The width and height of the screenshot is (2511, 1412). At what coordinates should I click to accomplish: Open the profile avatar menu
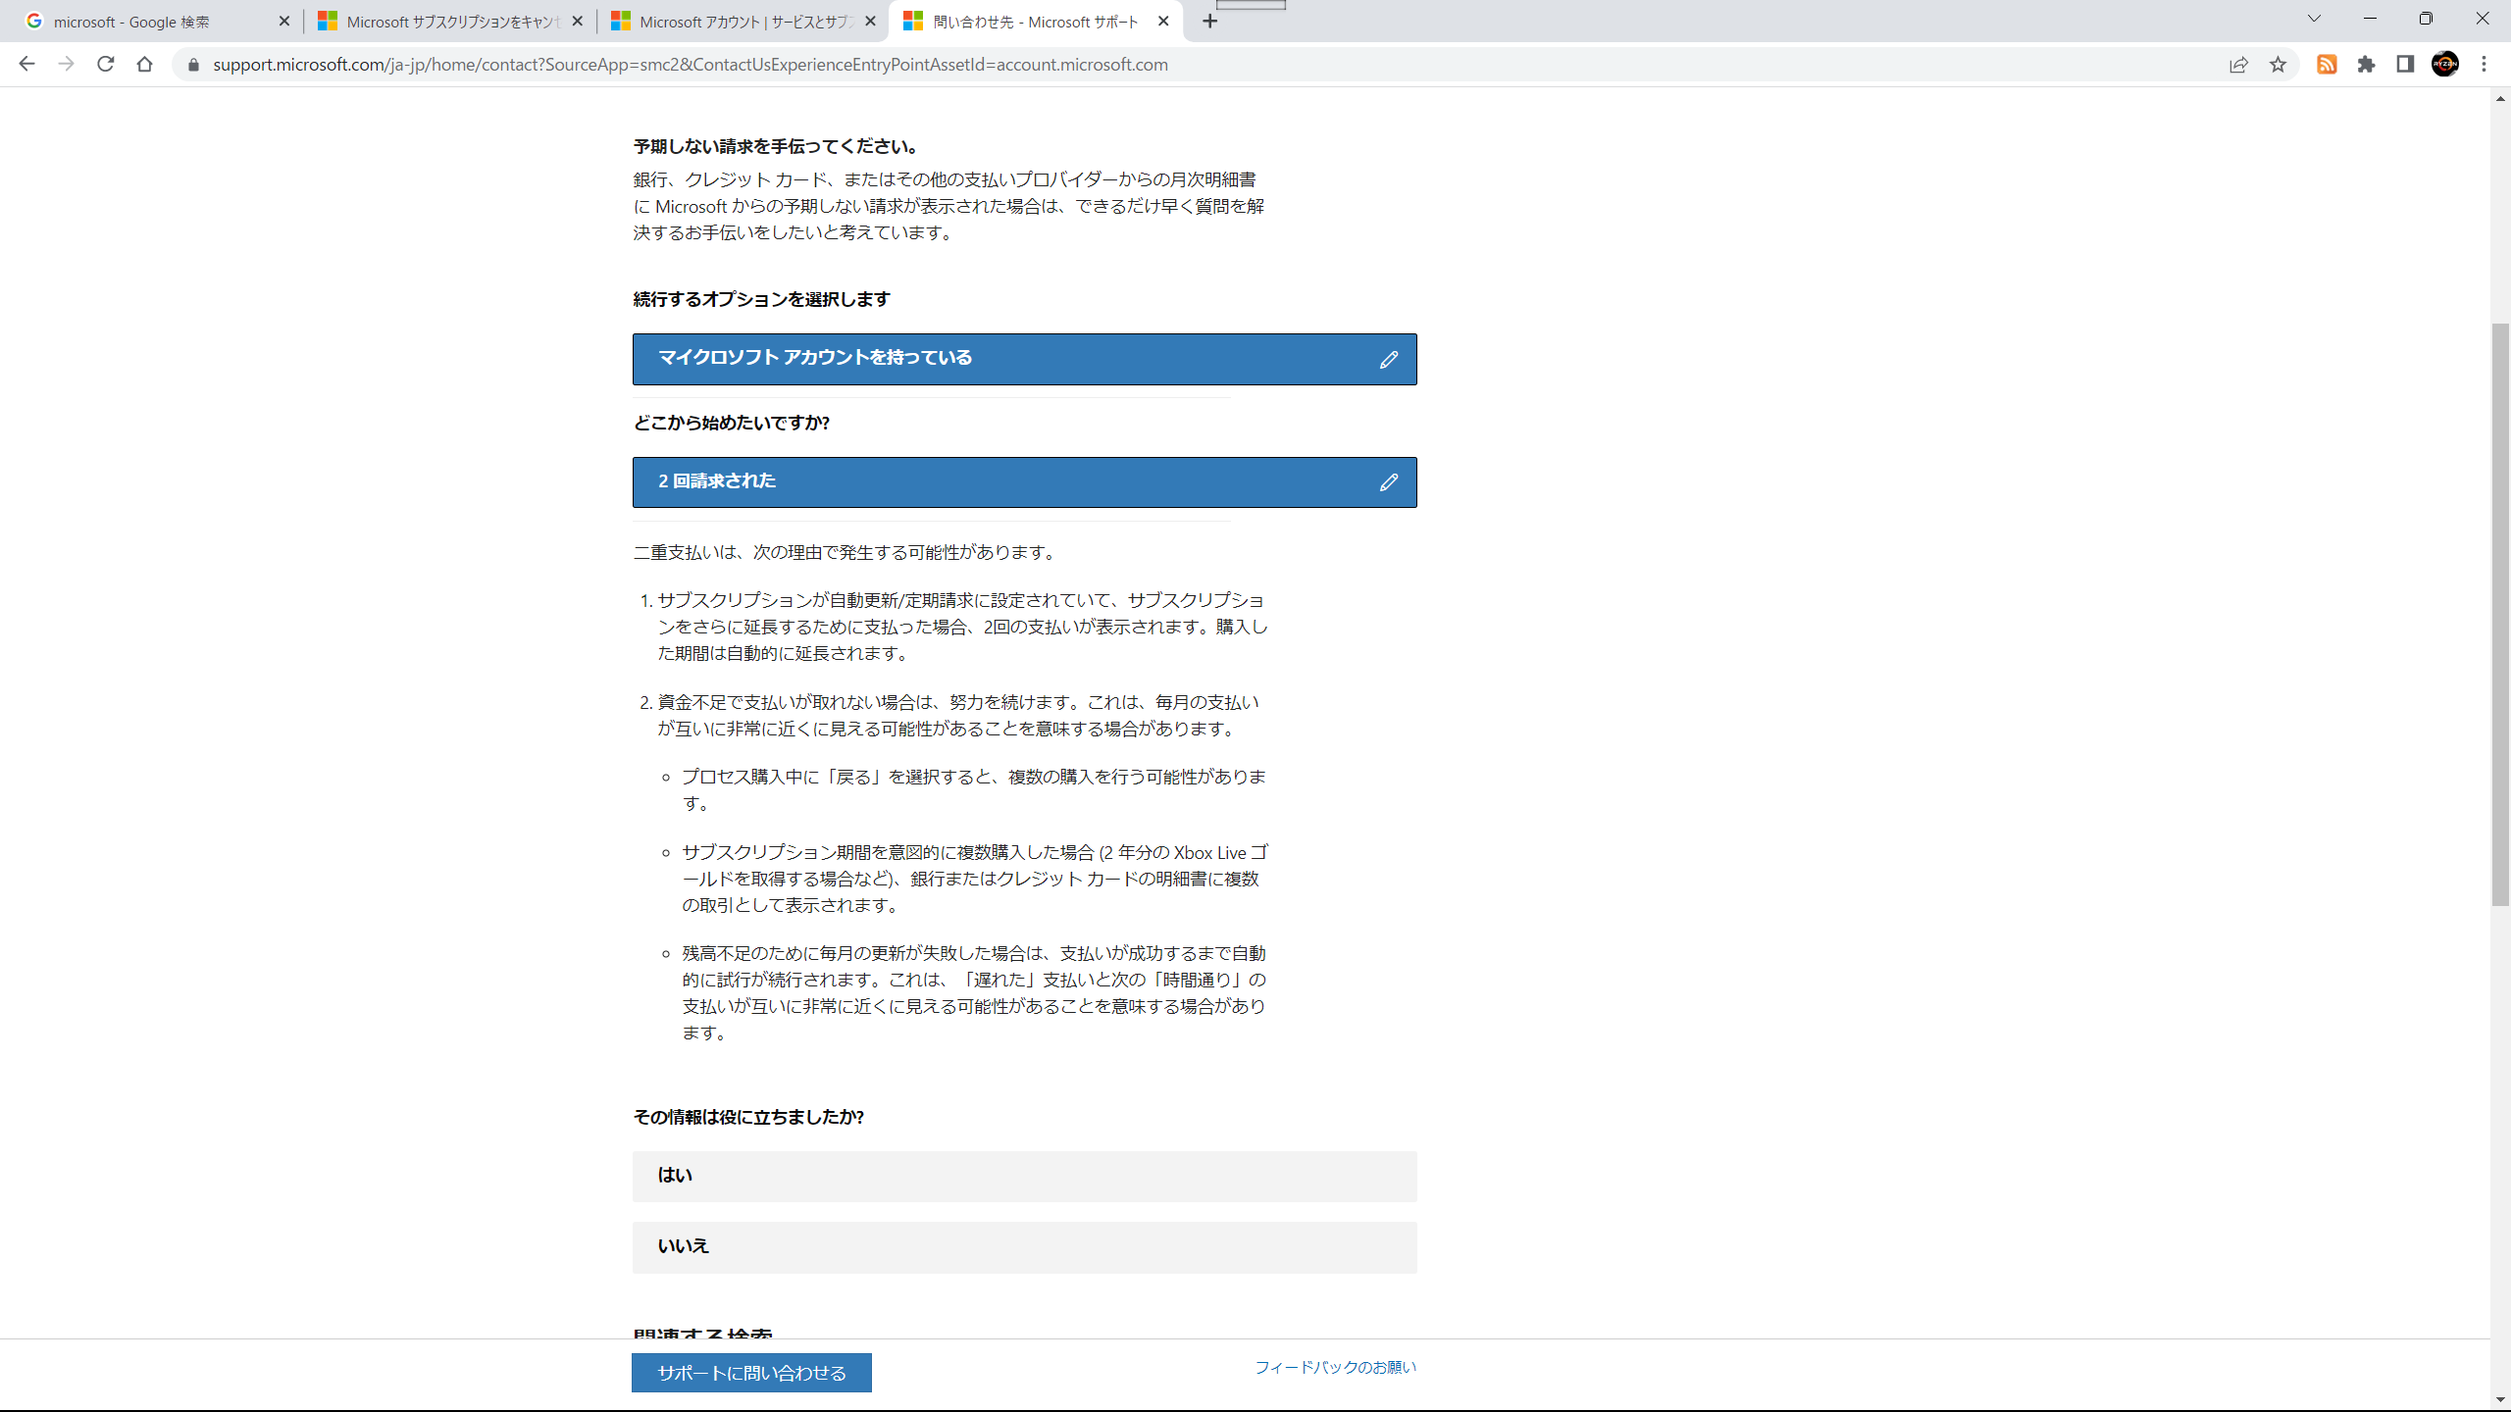point(2445,65)
